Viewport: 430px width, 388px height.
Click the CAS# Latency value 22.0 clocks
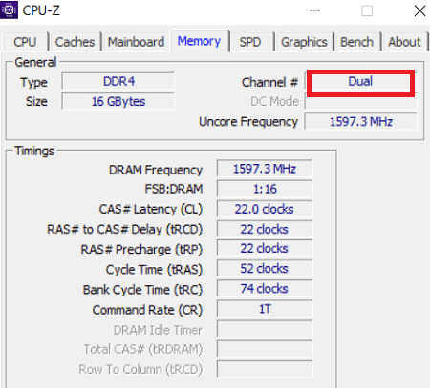[265, 209]
